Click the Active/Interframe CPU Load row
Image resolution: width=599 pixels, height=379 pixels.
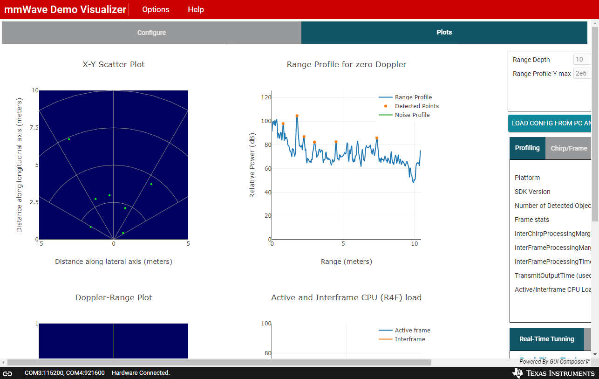coord(553,289)
